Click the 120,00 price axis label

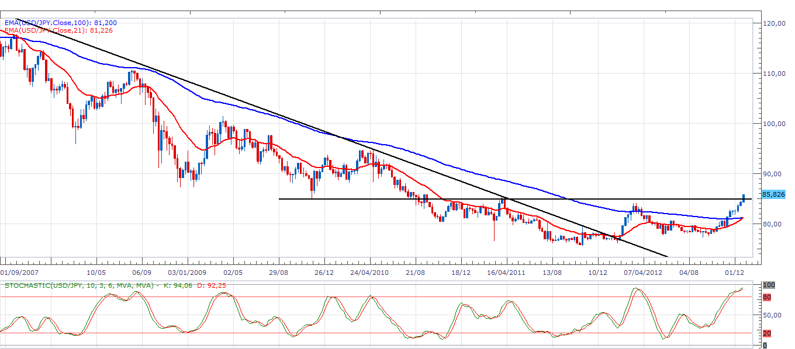[773, 23]
